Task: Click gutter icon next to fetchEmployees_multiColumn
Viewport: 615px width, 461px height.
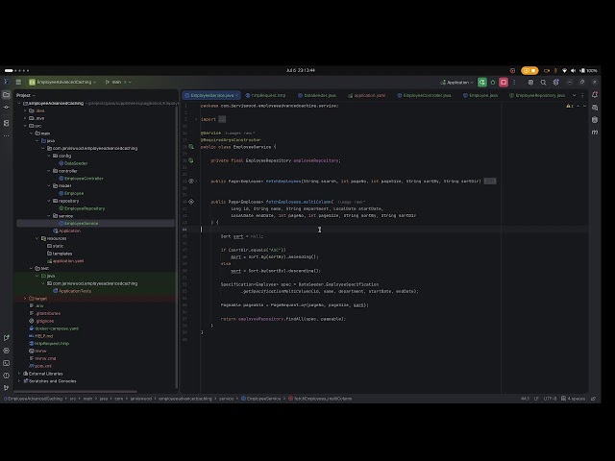Action: [191, 202]
